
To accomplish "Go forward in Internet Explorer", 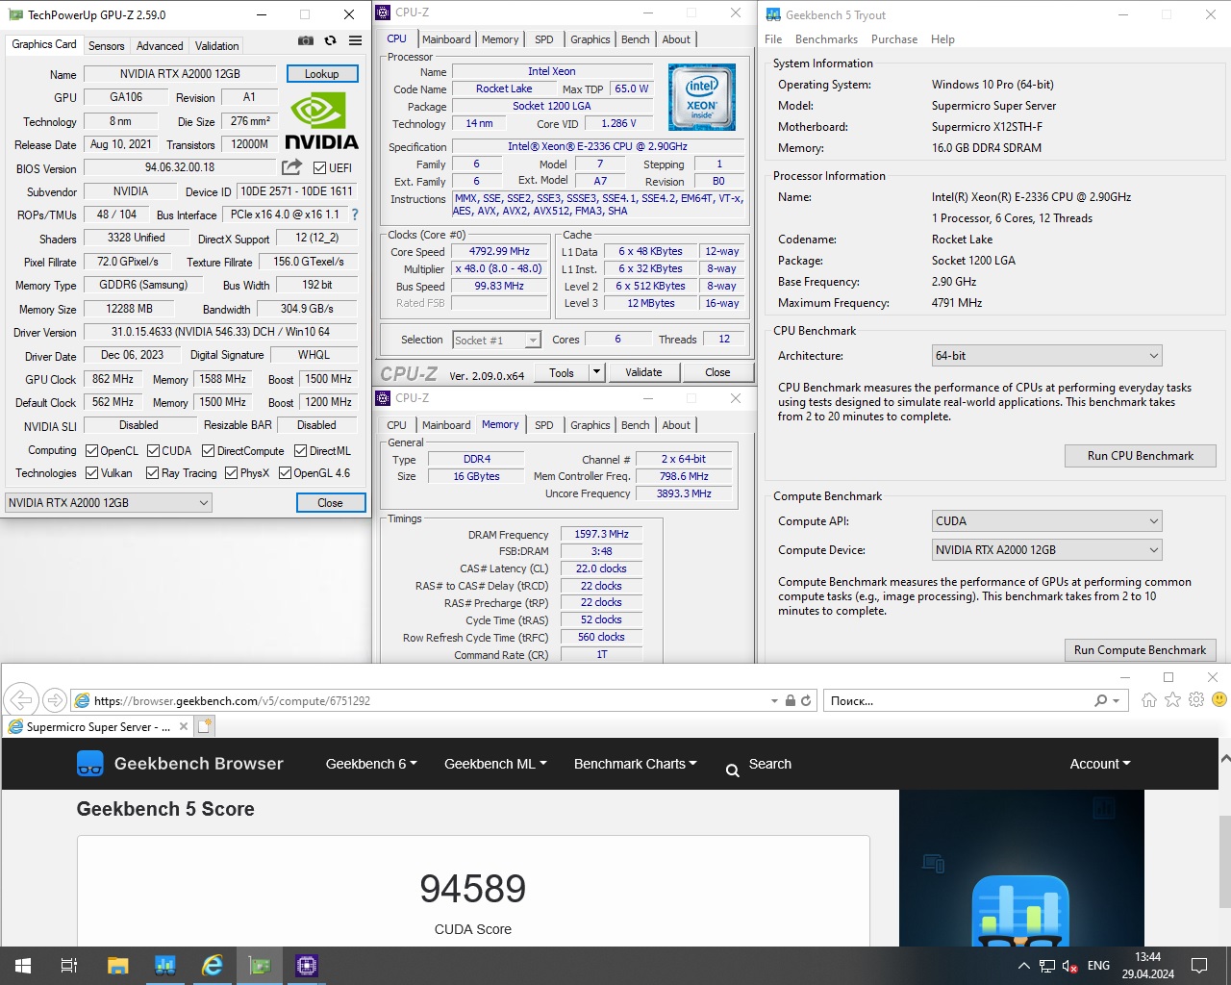I will click(55, 700).
